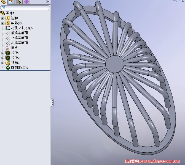Click the material icon beside 材质
Image resolution: width=185 pixels, height=165 pixels.
[x=7, y=28]
